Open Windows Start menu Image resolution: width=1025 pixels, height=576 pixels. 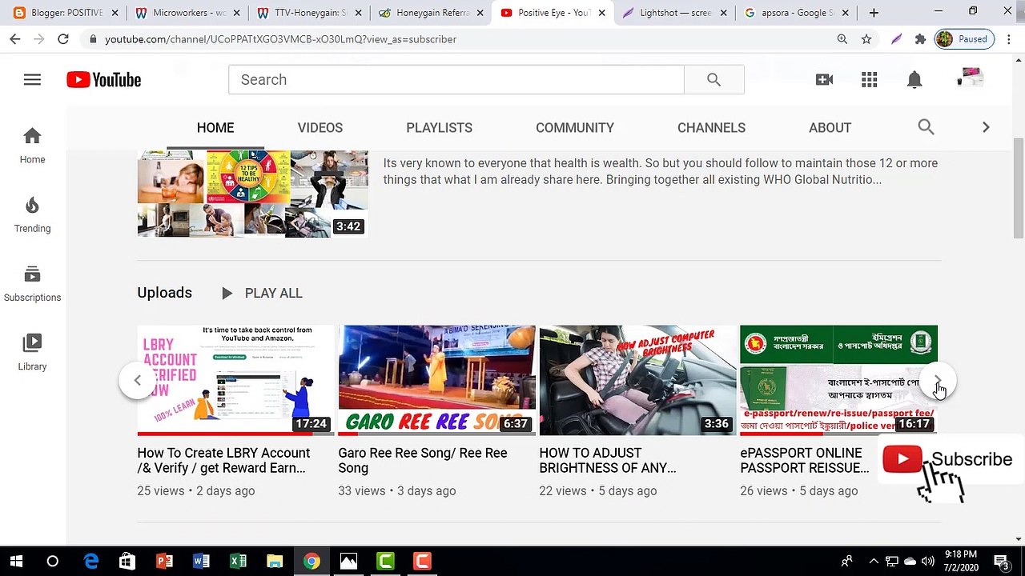(16, 562)
